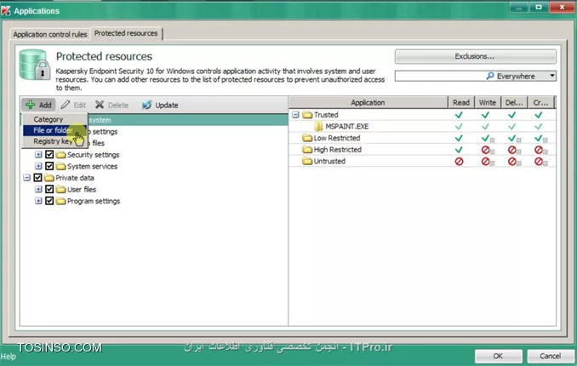577x366 pixels.
Task: Click the Trusted group folder icon
Action: pyautogui.click(x=307, y=115)
